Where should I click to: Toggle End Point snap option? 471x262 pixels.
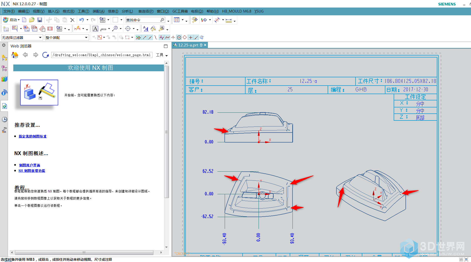144,38
